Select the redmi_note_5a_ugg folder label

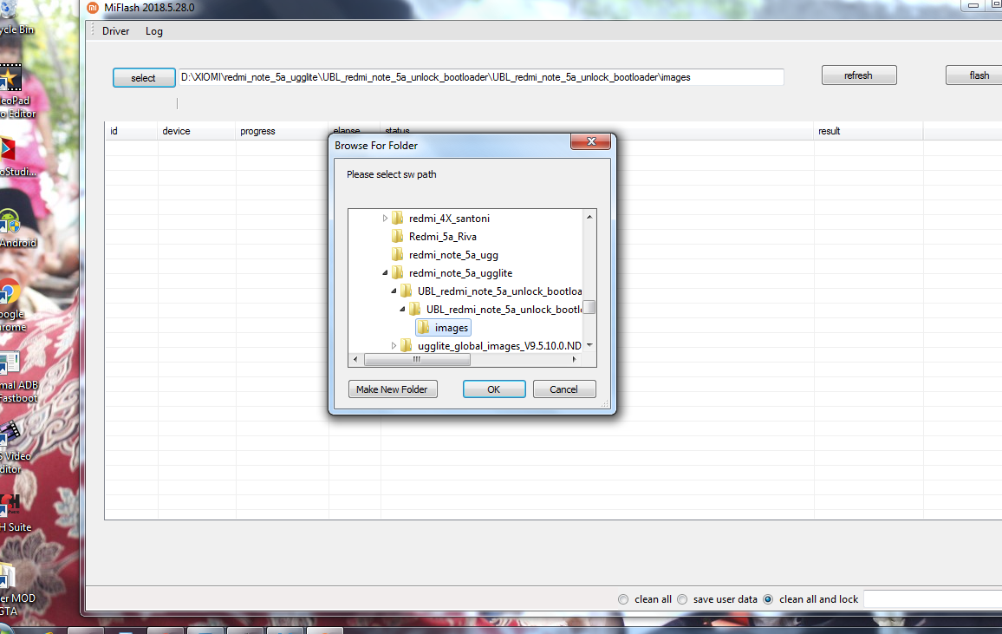453,255
